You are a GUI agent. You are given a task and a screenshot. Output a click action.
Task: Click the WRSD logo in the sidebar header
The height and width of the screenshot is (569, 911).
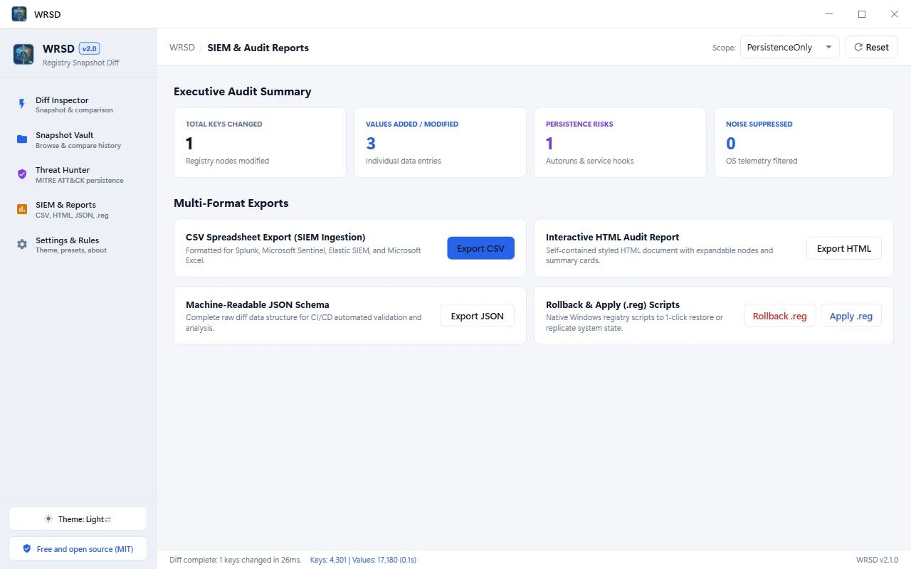click(23, 54)
